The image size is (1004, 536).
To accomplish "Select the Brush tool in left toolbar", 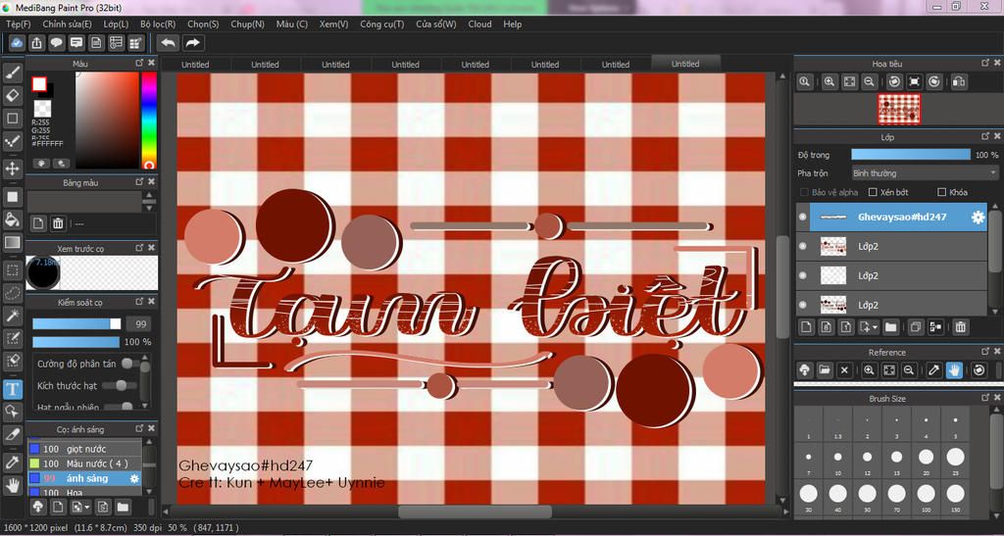I will [x=12, y=73].
